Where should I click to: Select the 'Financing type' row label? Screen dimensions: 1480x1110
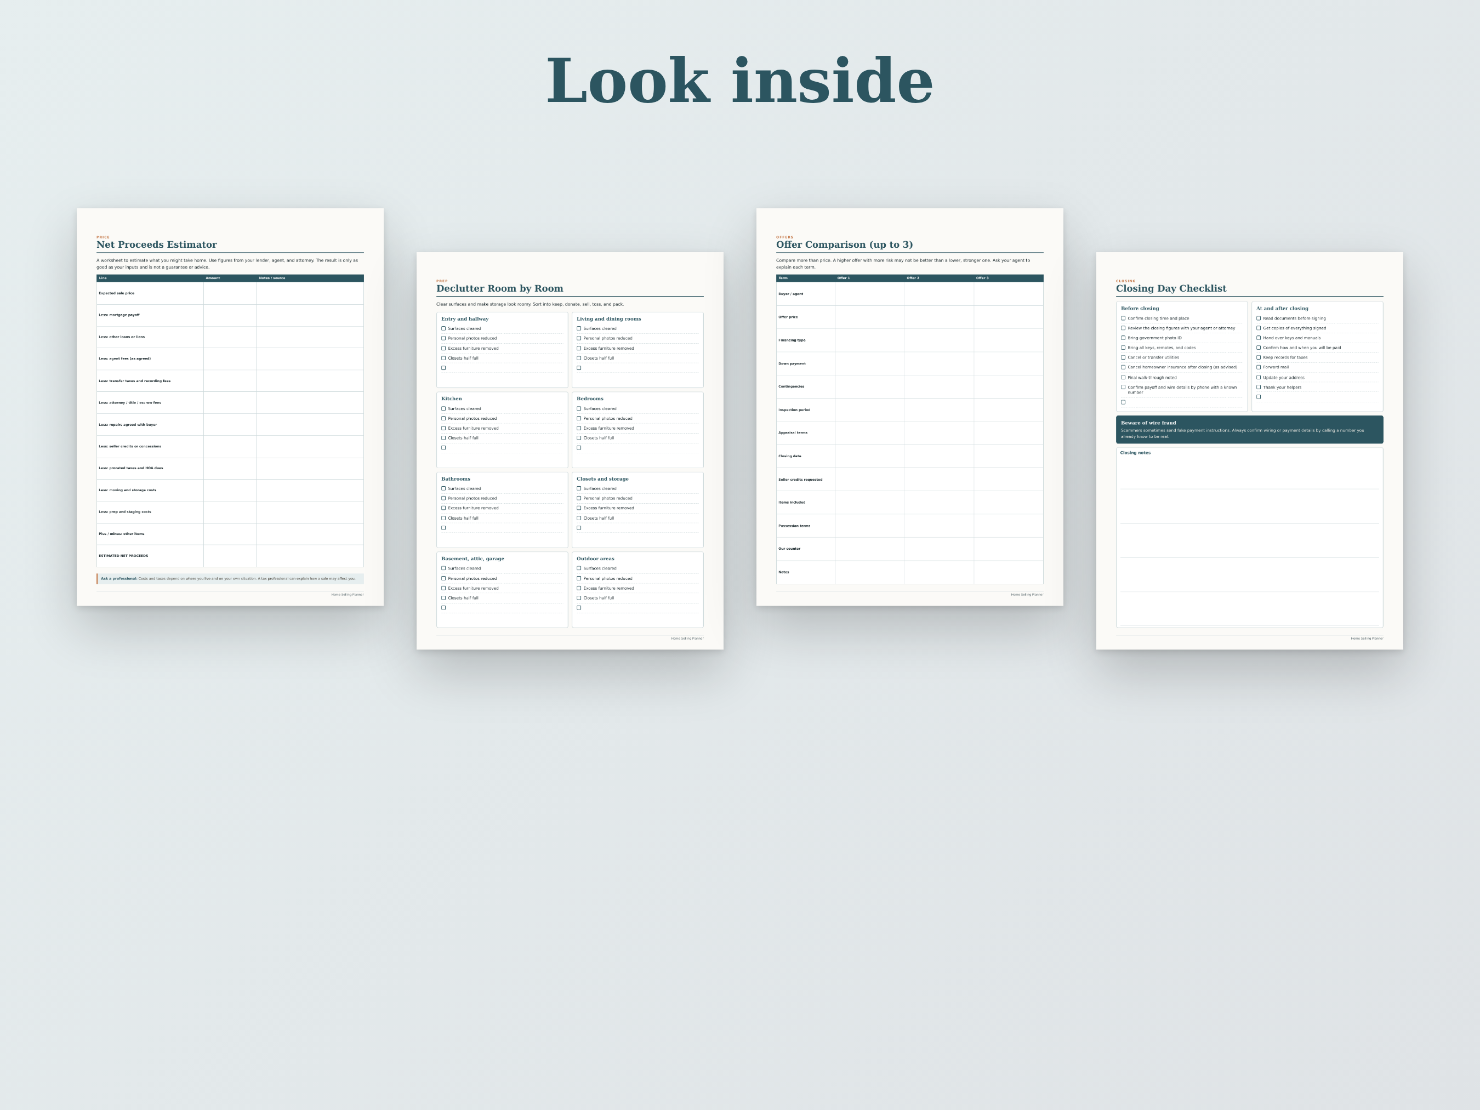(792, 340)
